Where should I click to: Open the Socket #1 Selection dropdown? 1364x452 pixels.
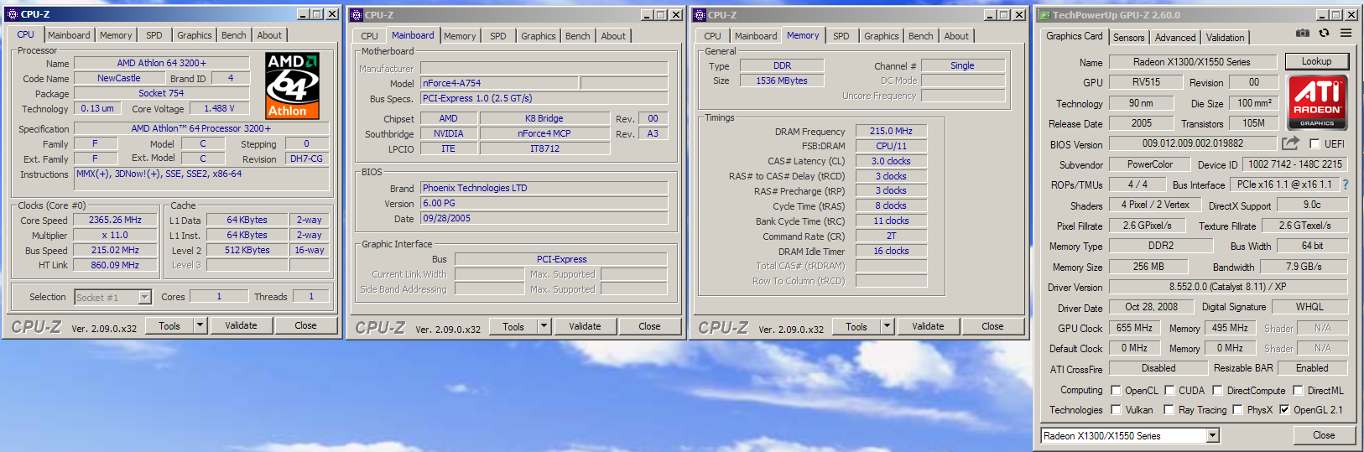tap(144, 297)
